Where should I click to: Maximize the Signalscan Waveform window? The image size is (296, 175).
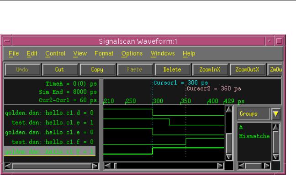[279, 41]
